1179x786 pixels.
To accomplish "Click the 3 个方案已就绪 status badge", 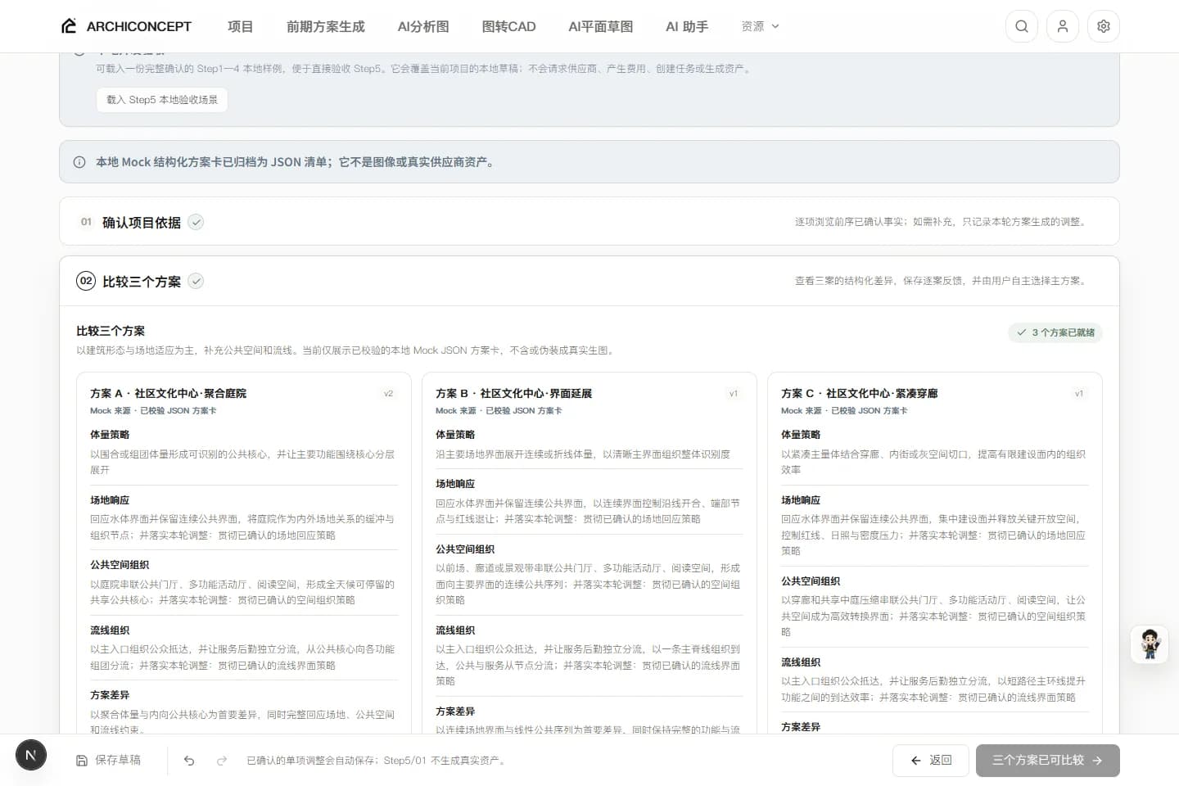I will (1055, 332).
